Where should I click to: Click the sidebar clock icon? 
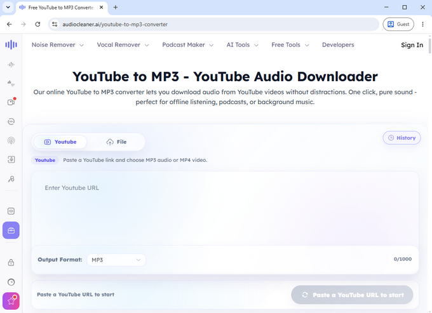[11, 282]
